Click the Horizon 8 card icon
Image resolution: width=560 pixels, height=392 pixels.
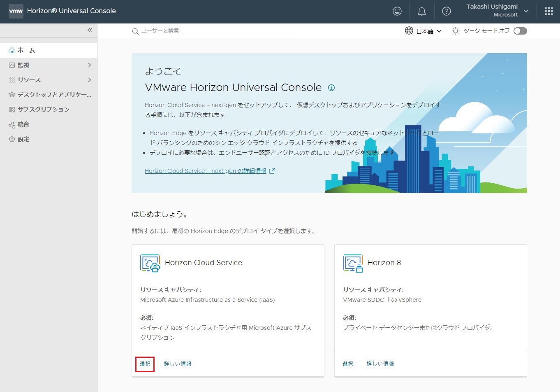pyautogui.click(x=352, y=263)
